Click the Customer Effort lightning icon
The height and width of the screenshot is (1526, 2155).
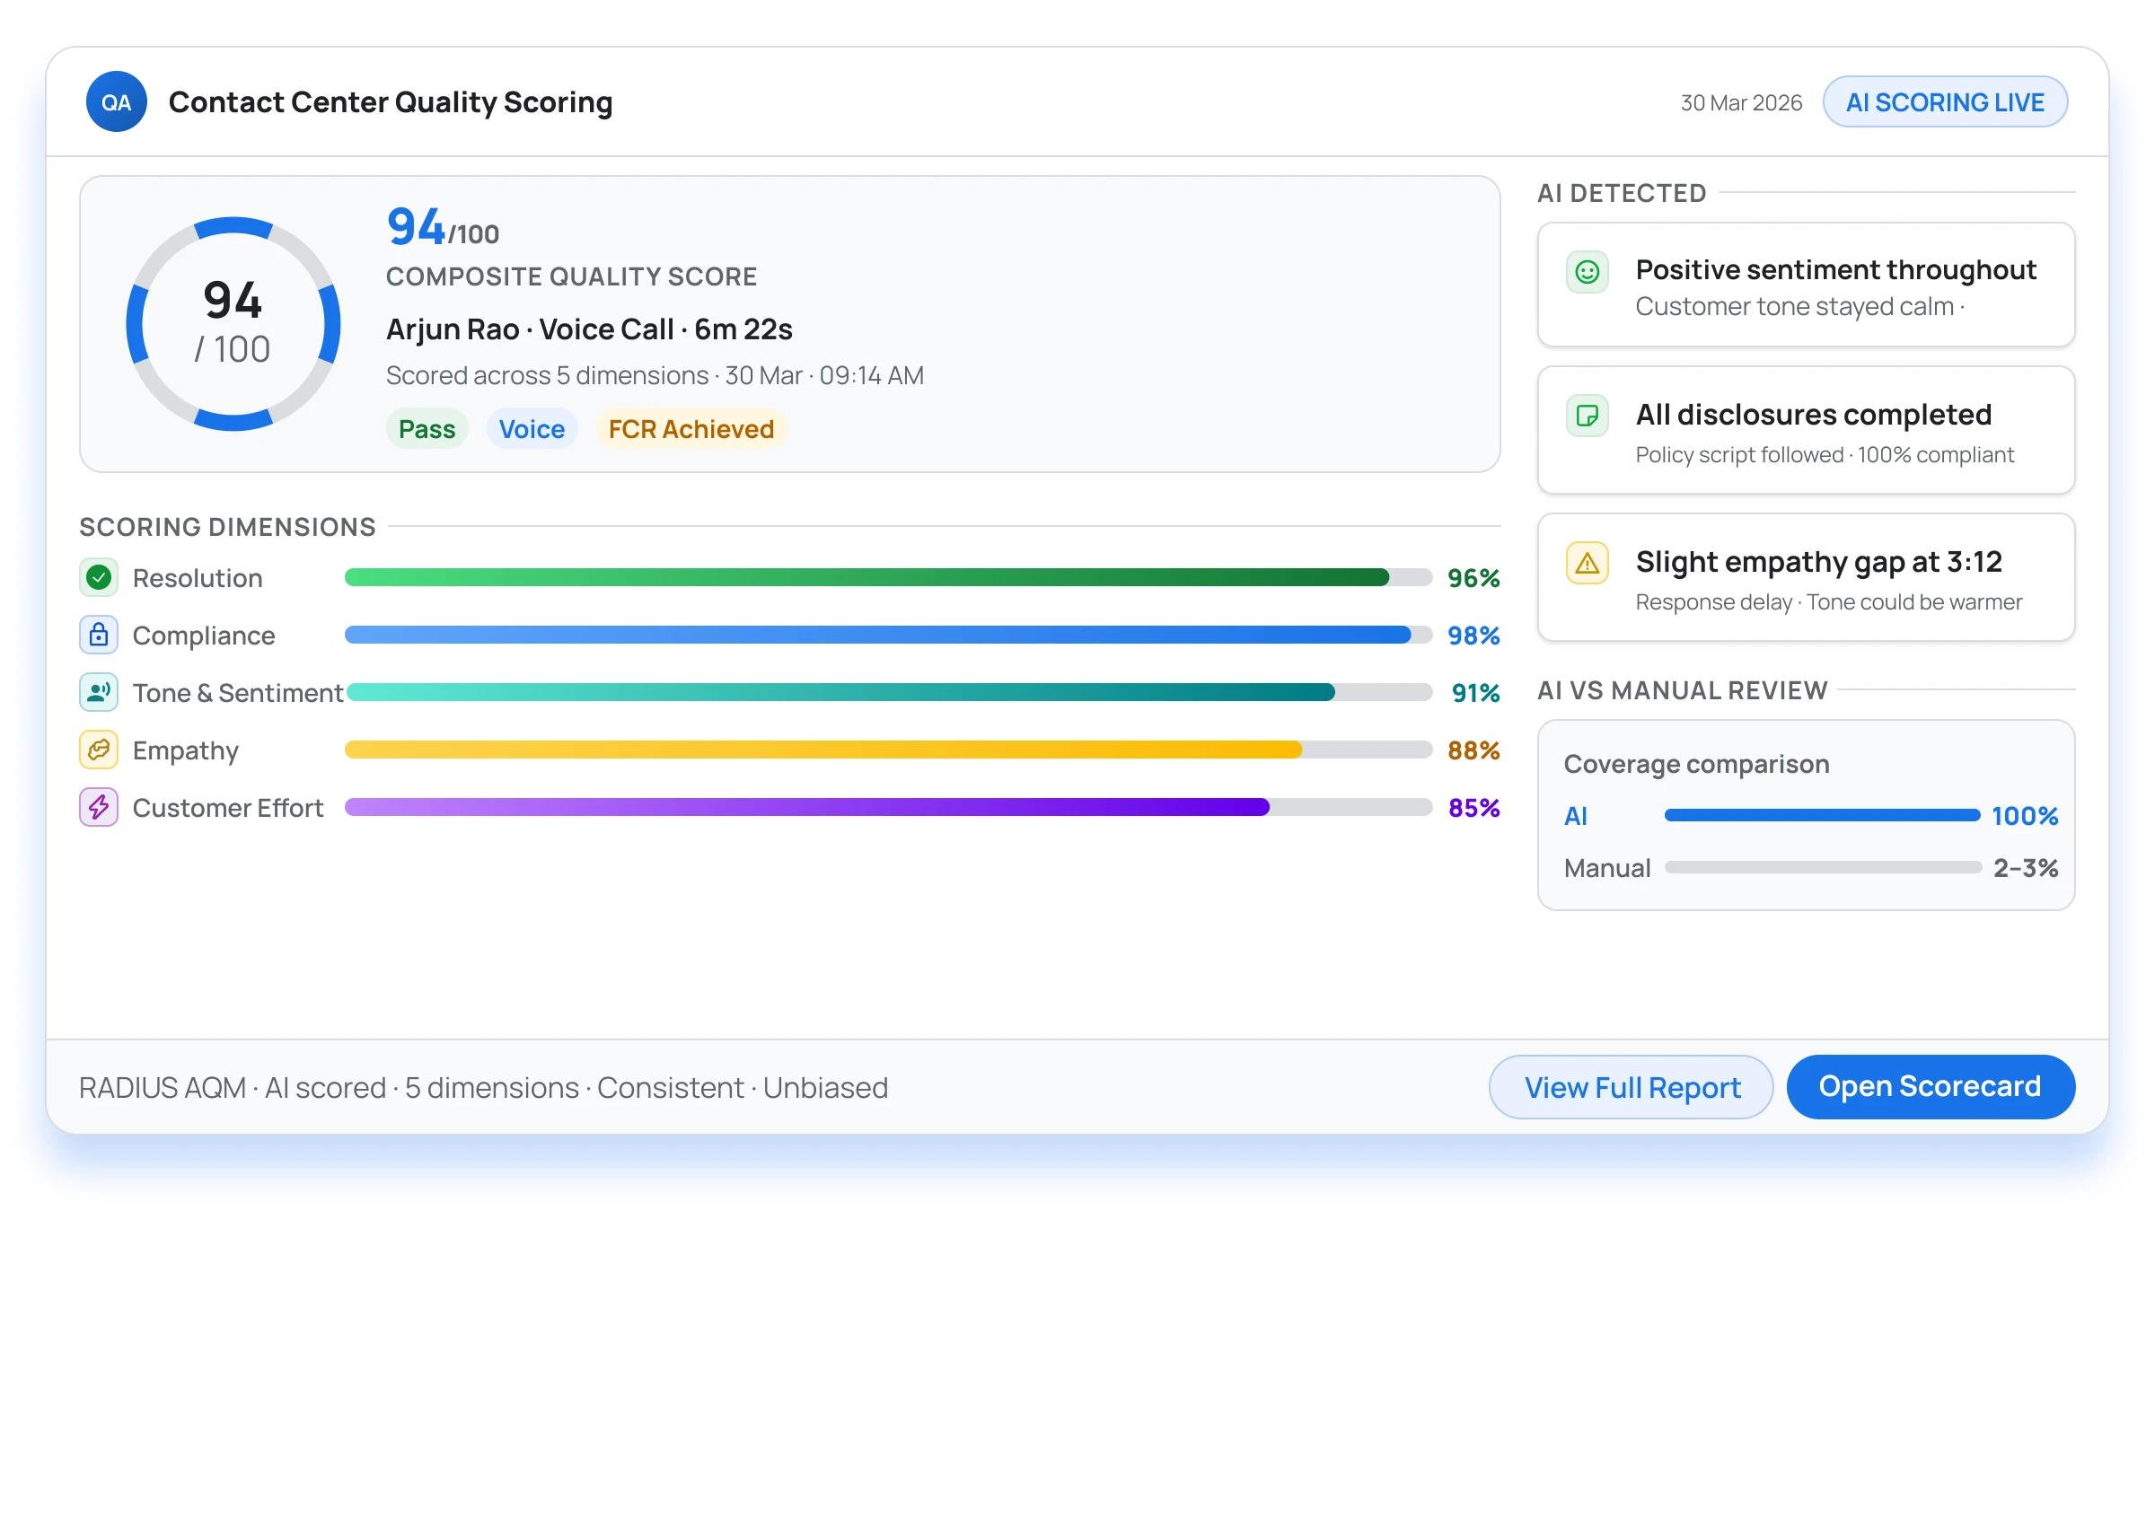point(99,807)
